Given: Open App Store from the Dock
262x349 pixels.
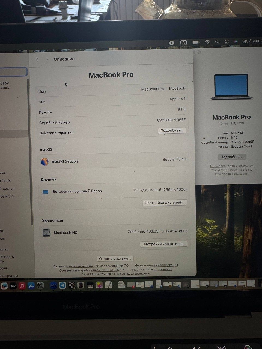Looking at the screenshot, I should tap(31, 286).
